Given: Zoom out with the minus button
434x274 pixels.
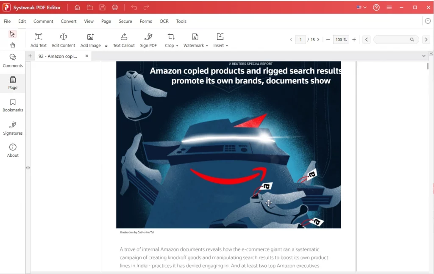Looking at the screenshot, I should pos(328,39).
